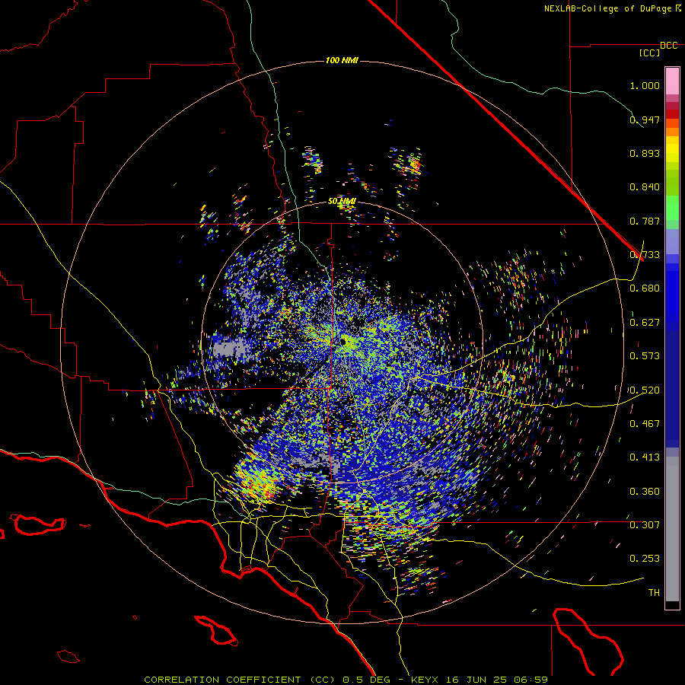
Task: Pick the pink top segment of color bar
Action: 672,81
